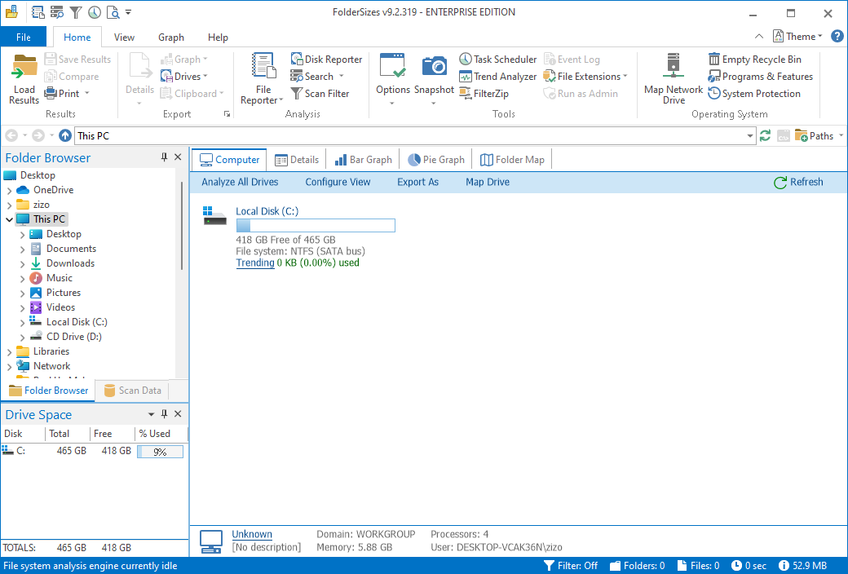Image resolution: width=848 pixels, height=574 pixels.
Task: Open the Theme dropdown
Action: tap(797, 36)
